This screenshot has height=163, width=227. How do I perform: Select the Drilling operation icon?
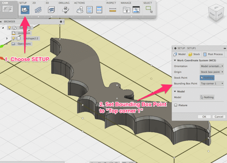click(65, 10)
